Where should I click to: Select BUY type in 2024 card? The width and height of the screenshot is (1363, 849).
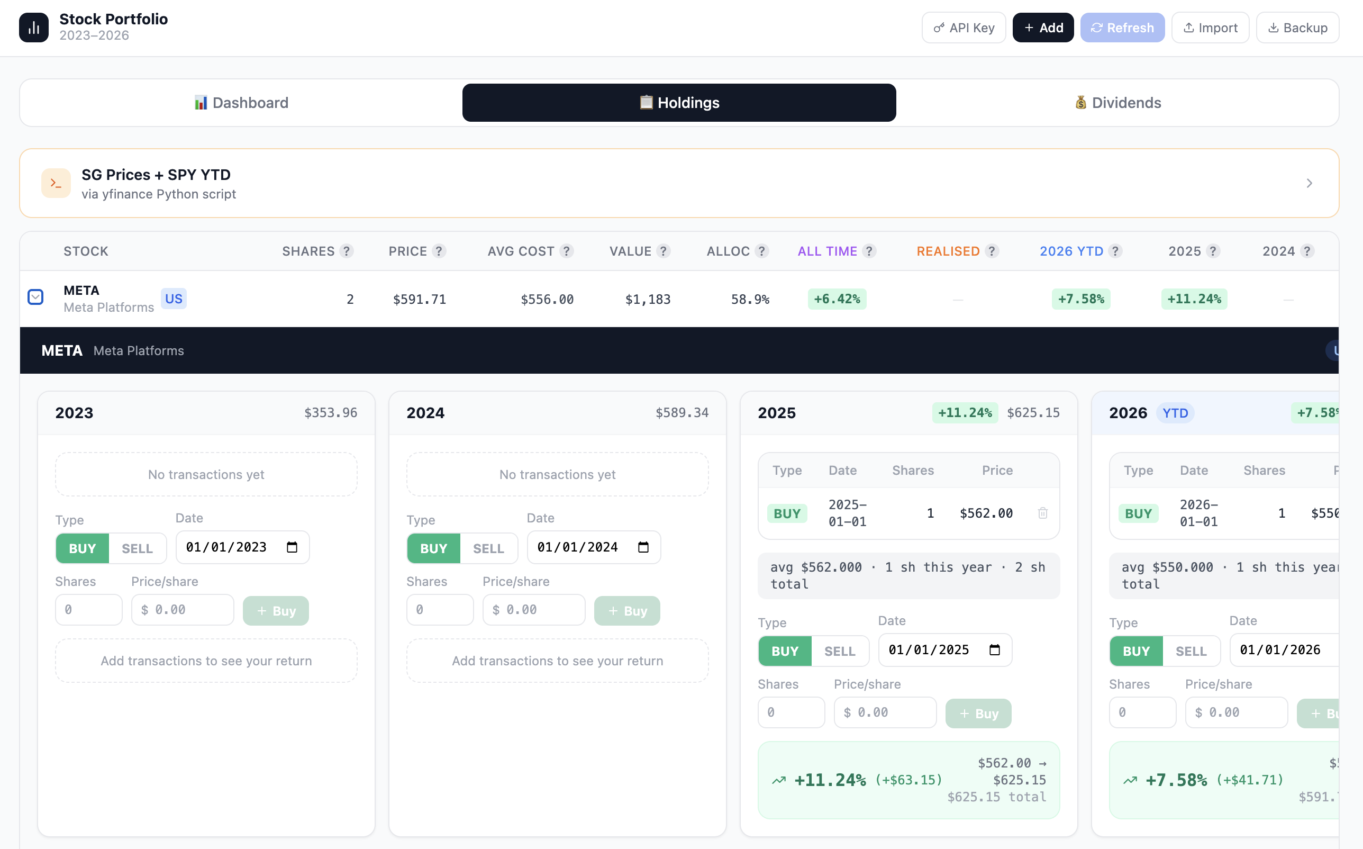433,548
